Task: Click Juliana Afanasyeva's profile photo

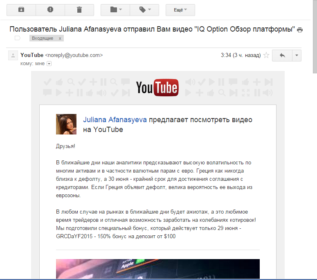Action: click(x=66, y=124)
